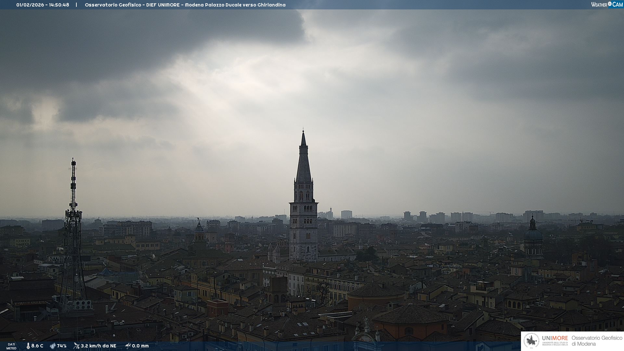The height and width of the screenshot is (351, 624).
Task: Click the 3.2 km/h da NE wind reading
Action: (x=98, y=346)
